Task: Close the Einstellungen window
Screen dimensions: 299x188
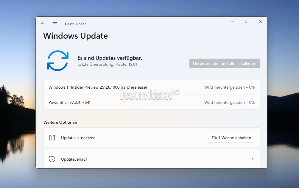Action: click(260, 21)
